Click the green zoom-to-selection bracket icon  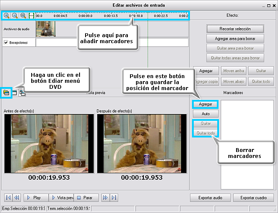[31, 15]
